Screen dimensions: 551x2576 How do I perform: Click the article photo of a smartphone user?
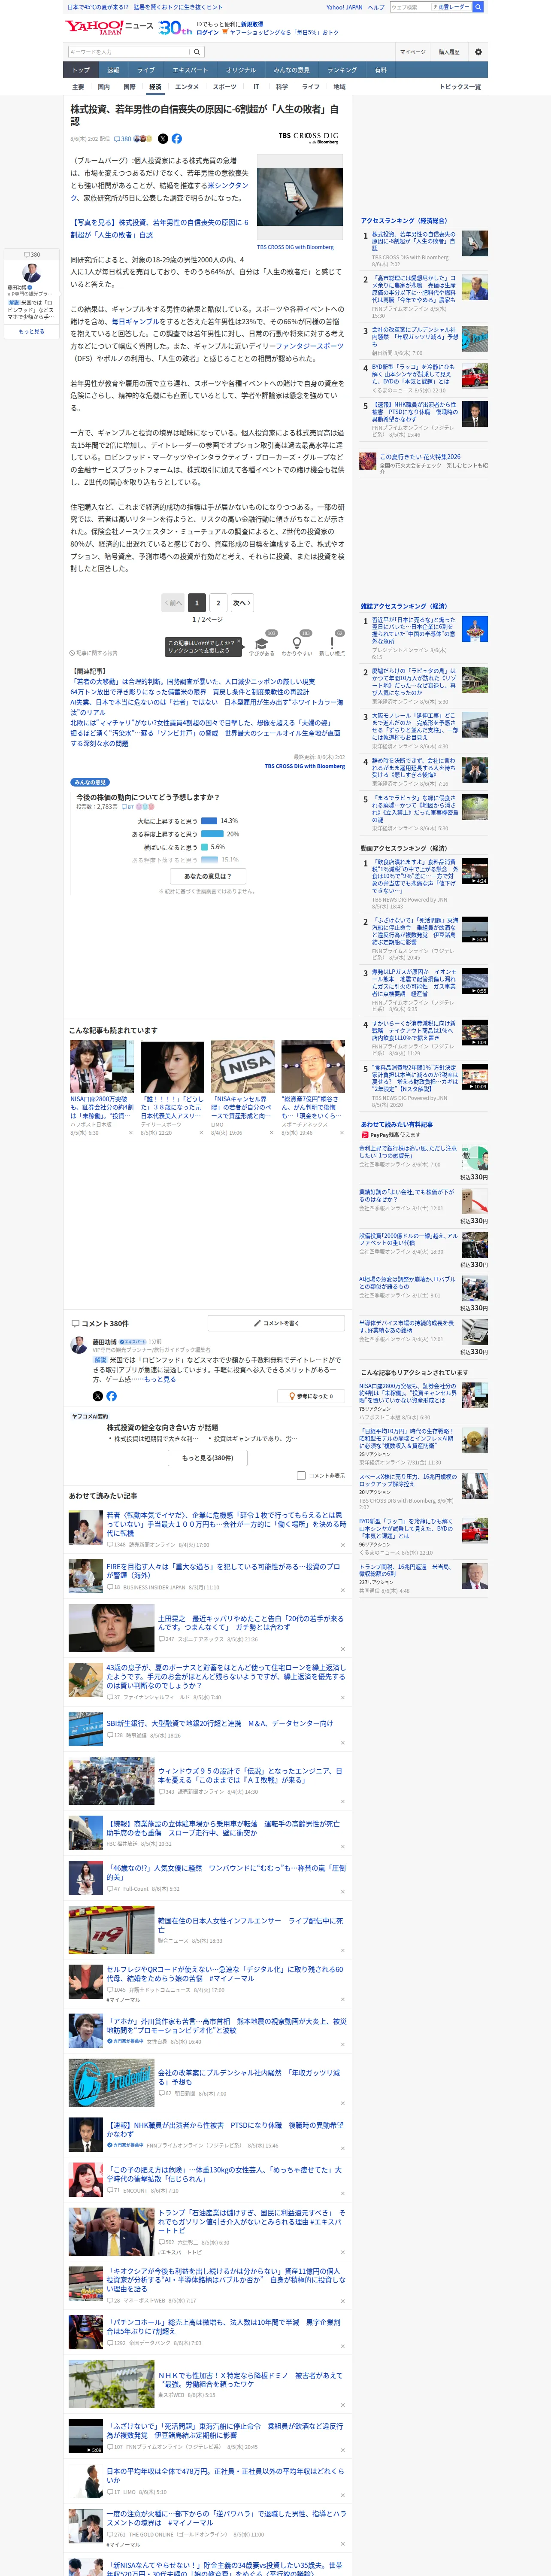tap(300, 198)
